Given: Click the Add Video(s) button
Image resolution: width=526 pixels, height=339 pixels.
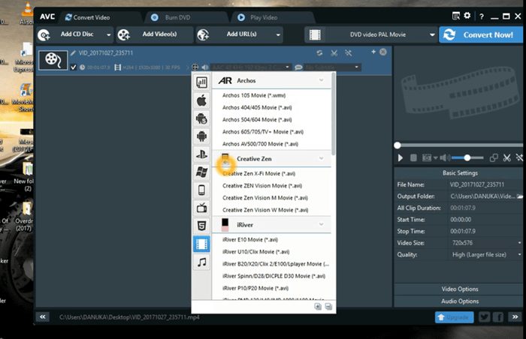Looking at the screenshot, I should (x=155, y=34).
